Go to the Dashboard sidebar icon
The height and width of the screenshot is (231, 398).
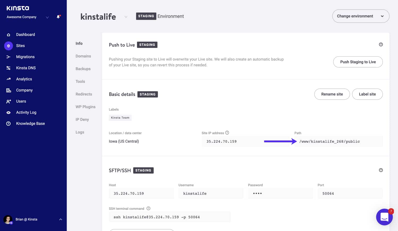point(8,35)
